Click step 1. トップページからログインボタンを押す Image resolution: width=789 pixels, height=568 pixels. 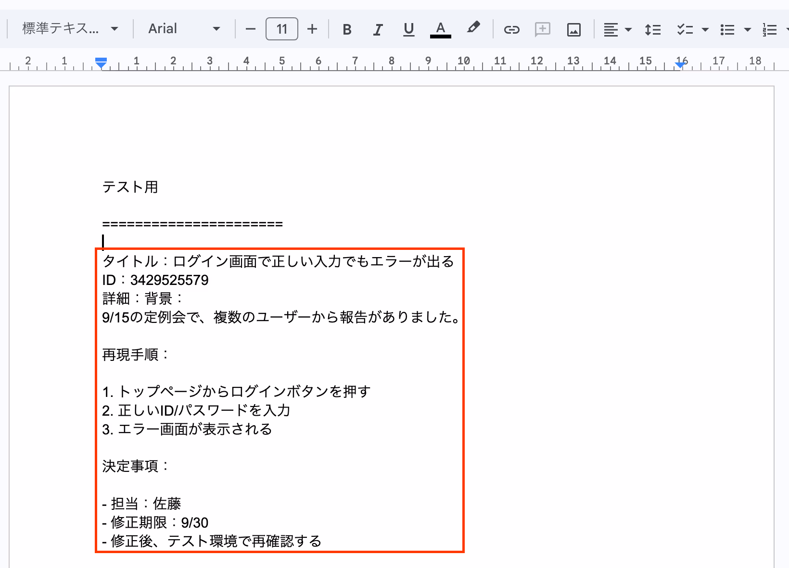coord(236,392)
